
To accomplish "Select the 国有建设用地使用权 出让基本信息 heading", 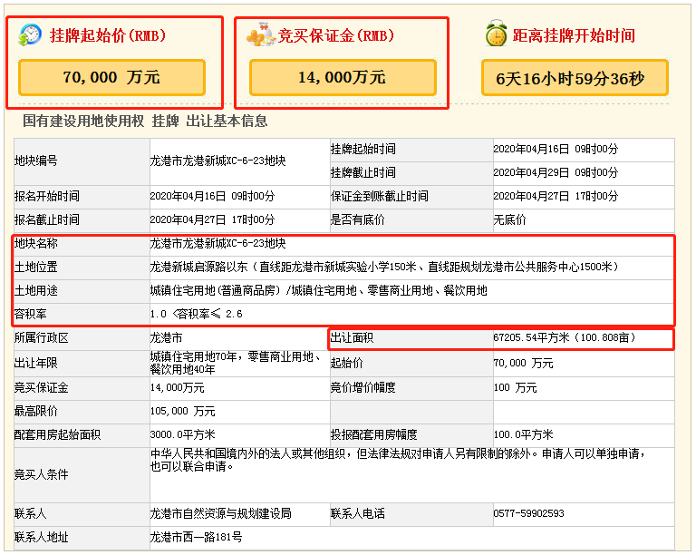I will point(145,122).
